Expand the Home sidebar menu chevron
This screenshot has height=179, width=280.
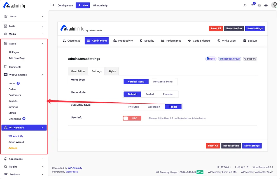pyautogui.click(x=42, y=16)
